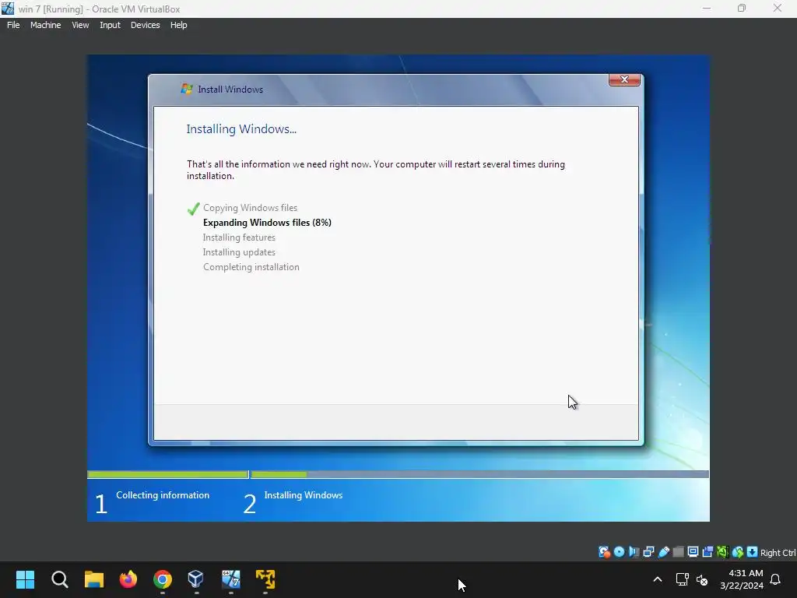Click the keyboard capture arrow icon
This screenshot has width=797, height=598.
pyautogui.click(x=753, y=552)
